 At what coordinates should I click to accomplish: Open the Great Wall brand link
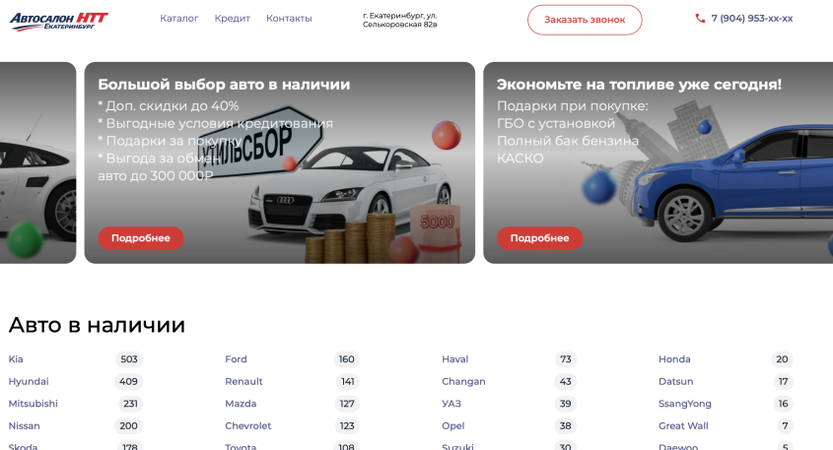[x=683, y=426]
